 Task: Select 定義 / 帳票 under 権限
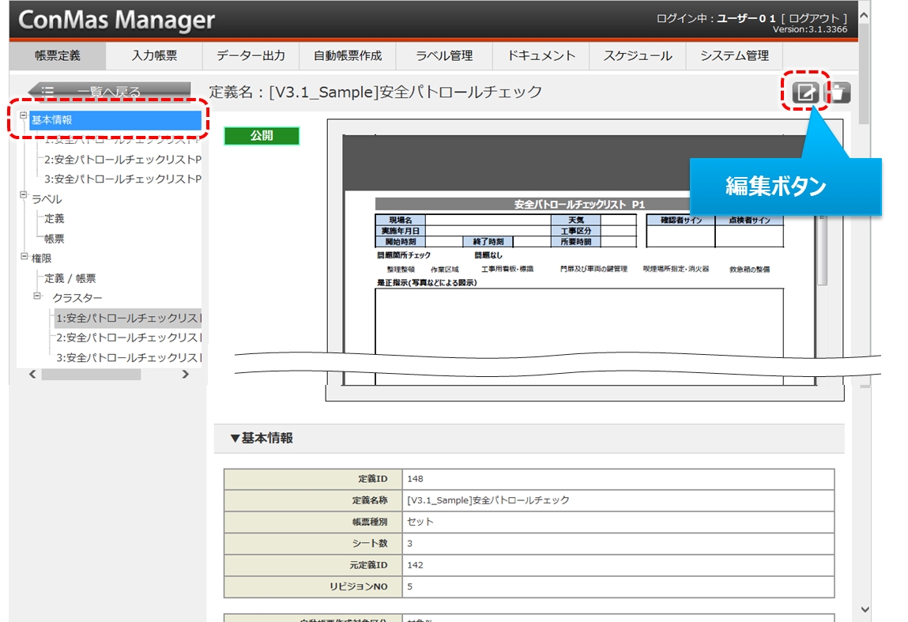click(x=70, y=278)
